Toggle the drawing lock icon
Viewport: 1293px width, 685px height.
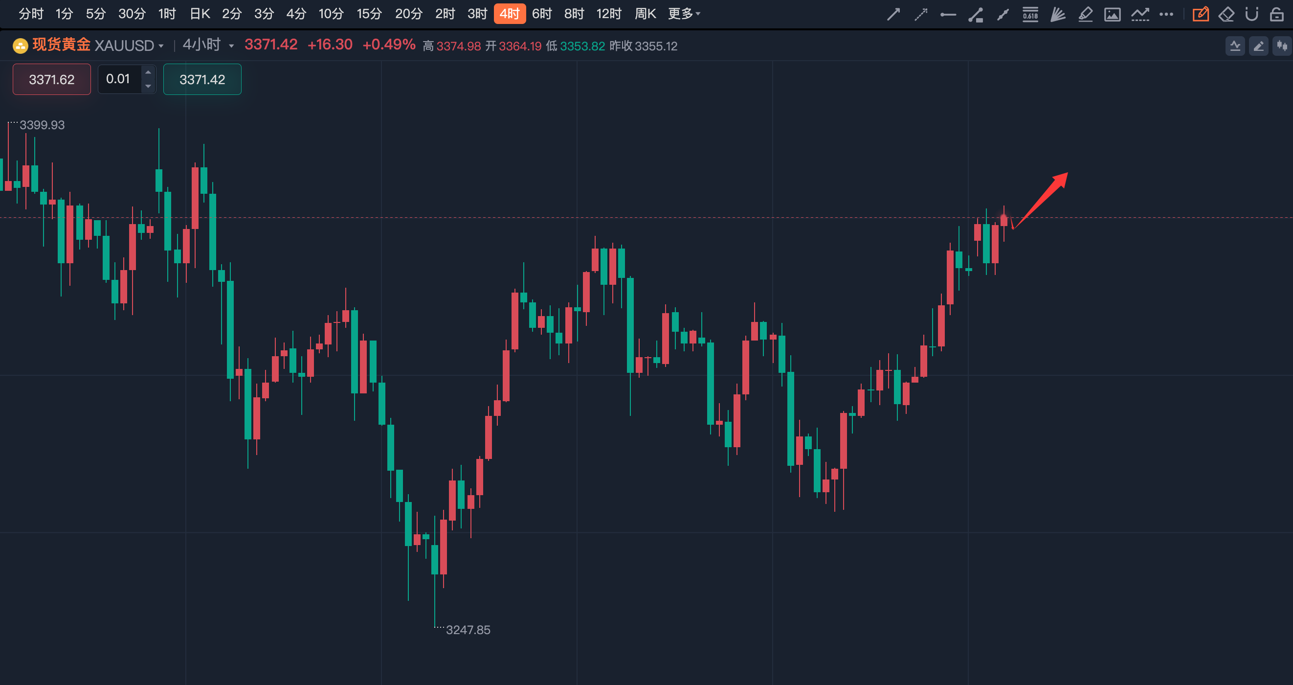(x=1277, y=14)
